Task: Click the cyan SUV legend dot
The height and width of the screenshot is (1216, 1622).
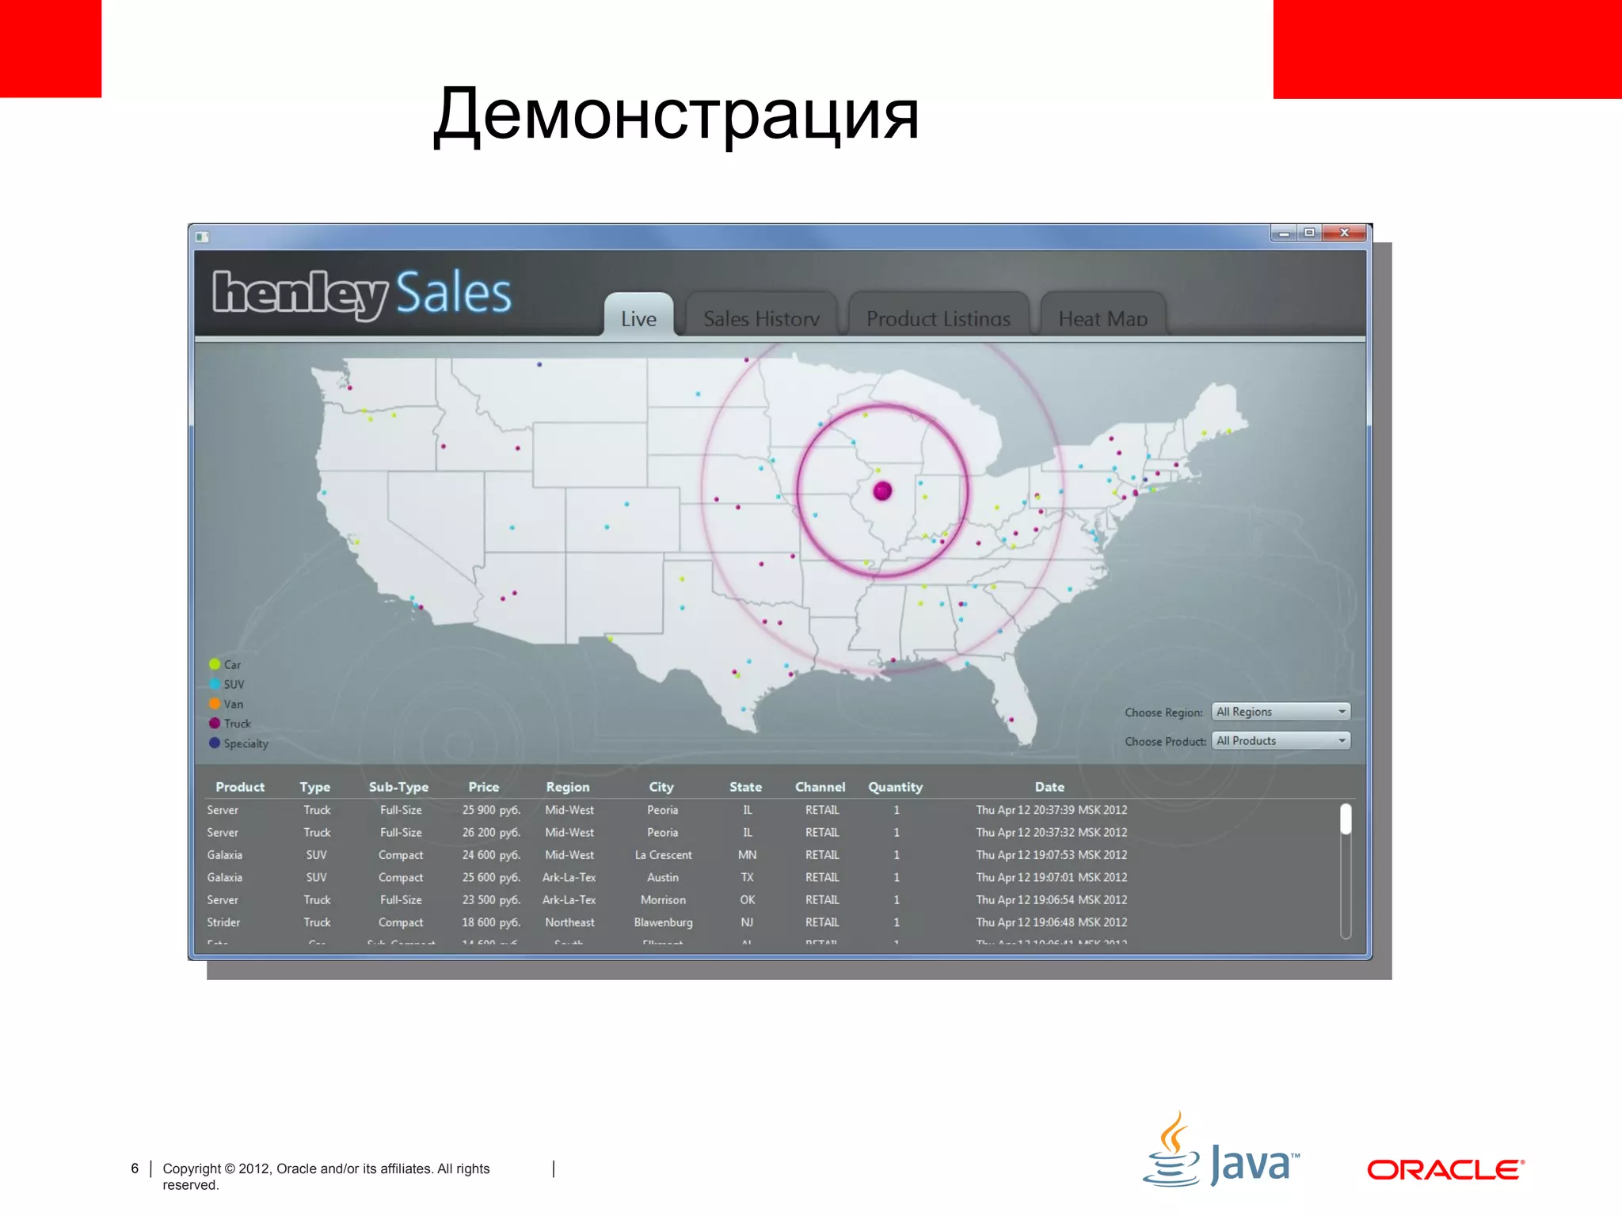Action: [215, 684]
